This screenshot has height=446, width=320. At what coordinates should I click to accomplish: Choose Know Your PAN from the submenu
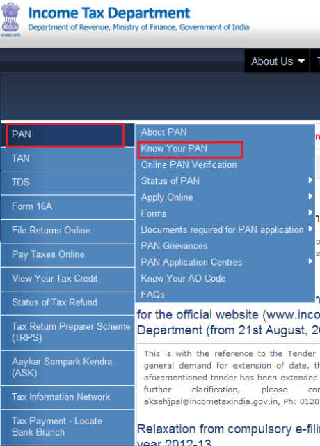tap(174, 148)
